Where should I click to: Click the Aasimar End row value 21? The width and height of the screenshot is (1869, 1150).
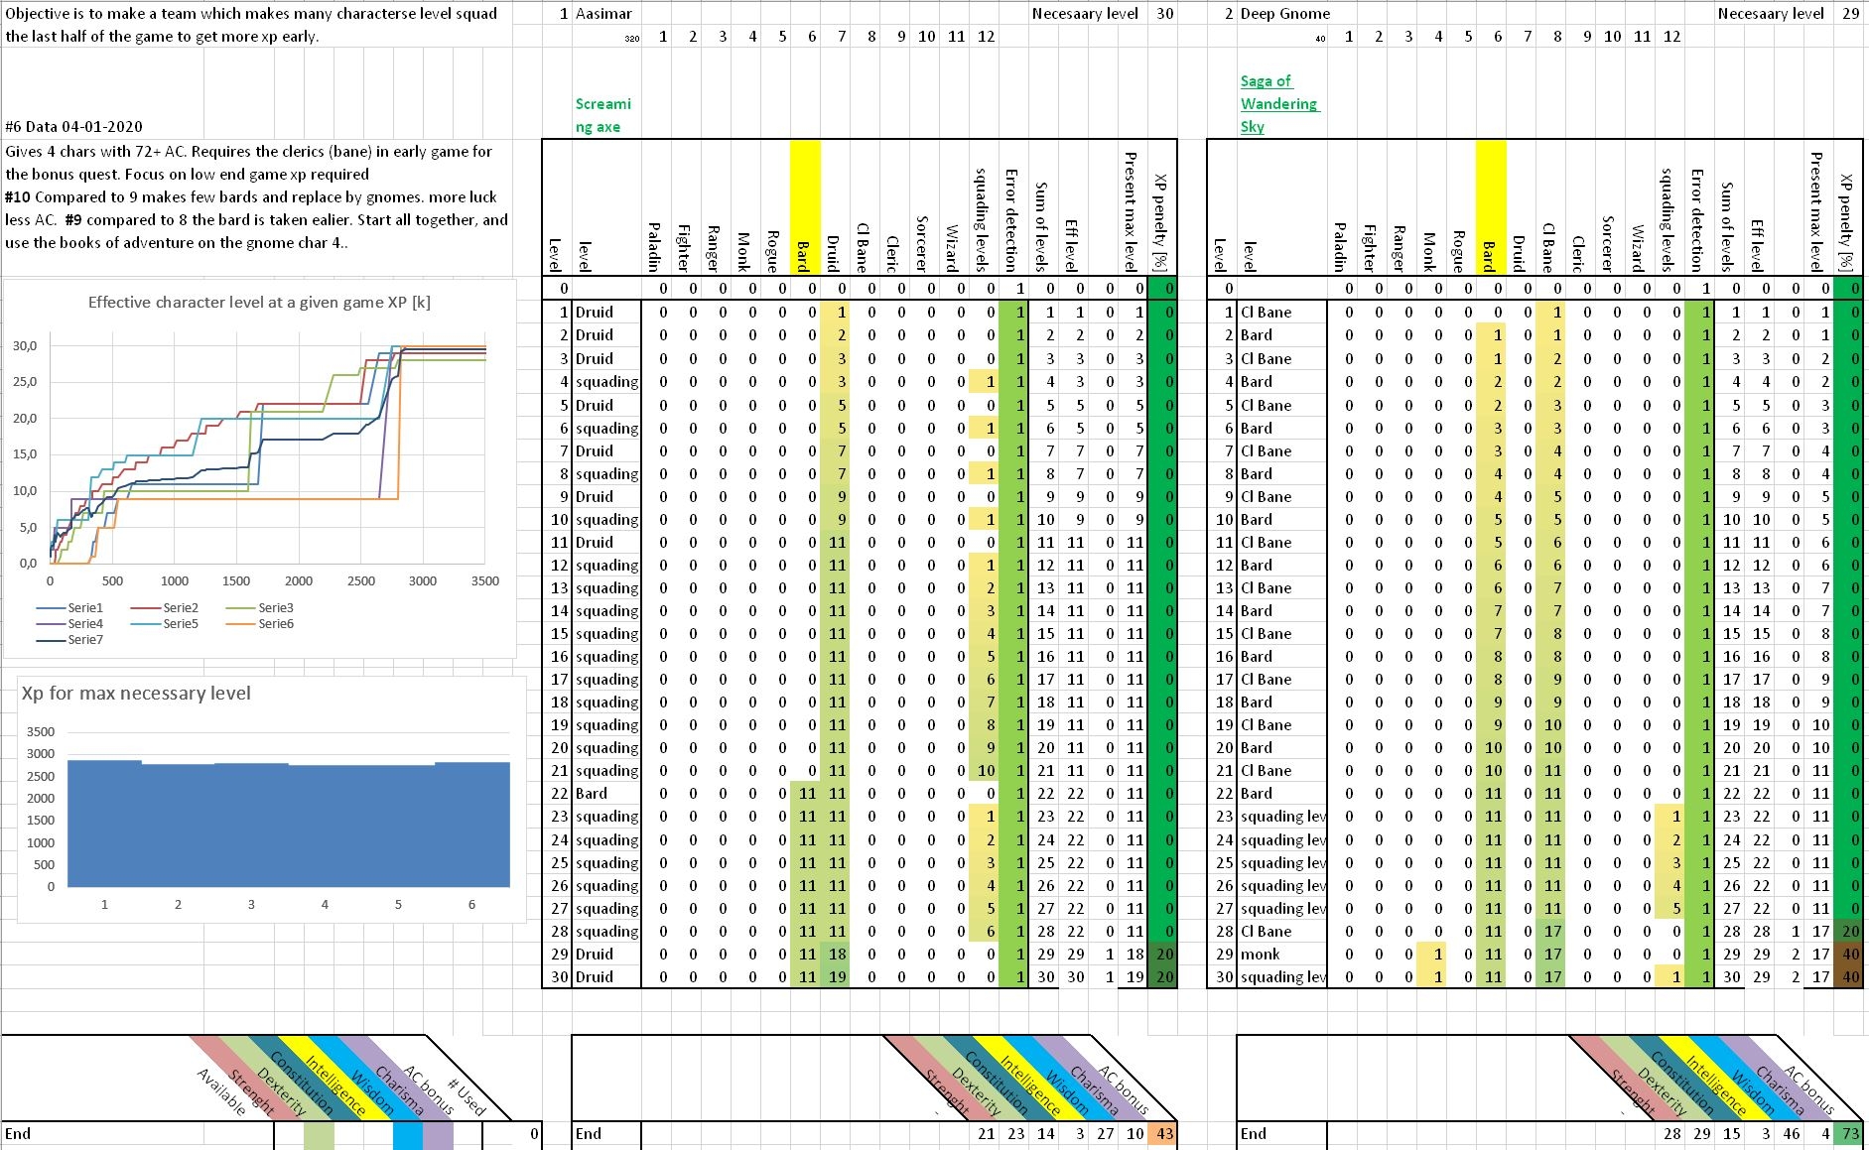(986, 1133)
